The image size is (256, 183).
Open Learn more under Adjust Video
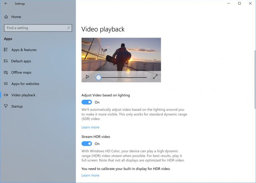(90, 127)
